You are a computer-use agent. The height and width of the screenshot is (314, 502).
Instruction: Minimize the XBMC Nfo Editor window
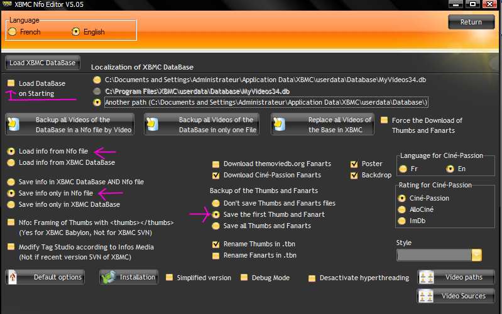tap(456, 4)
